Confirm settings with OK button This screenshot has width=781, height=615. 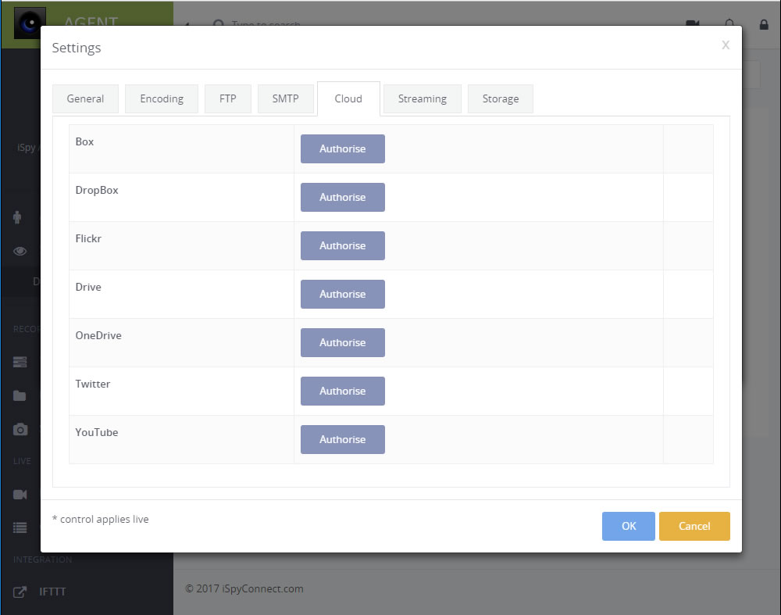click(629, 526)
